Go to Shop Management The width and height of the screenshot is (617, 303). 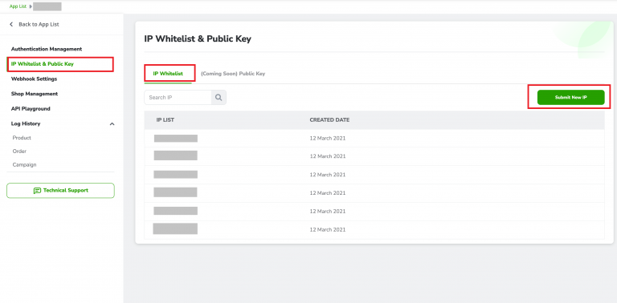35,94
